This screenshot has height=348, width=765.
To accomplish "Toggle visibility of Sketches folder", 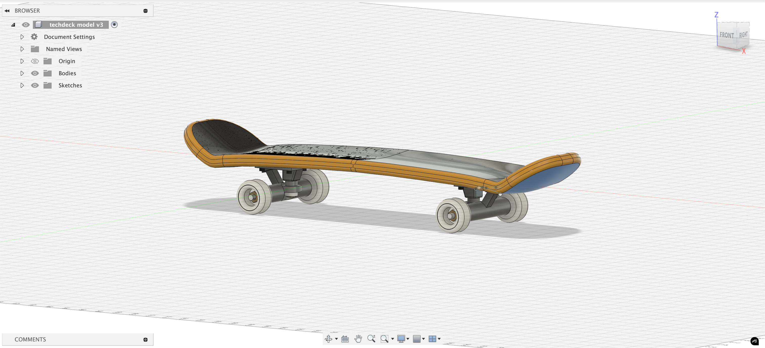I will coord(35,85).
